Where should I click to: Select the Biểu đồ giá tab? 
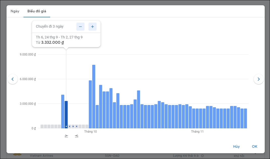click(37, 11)
